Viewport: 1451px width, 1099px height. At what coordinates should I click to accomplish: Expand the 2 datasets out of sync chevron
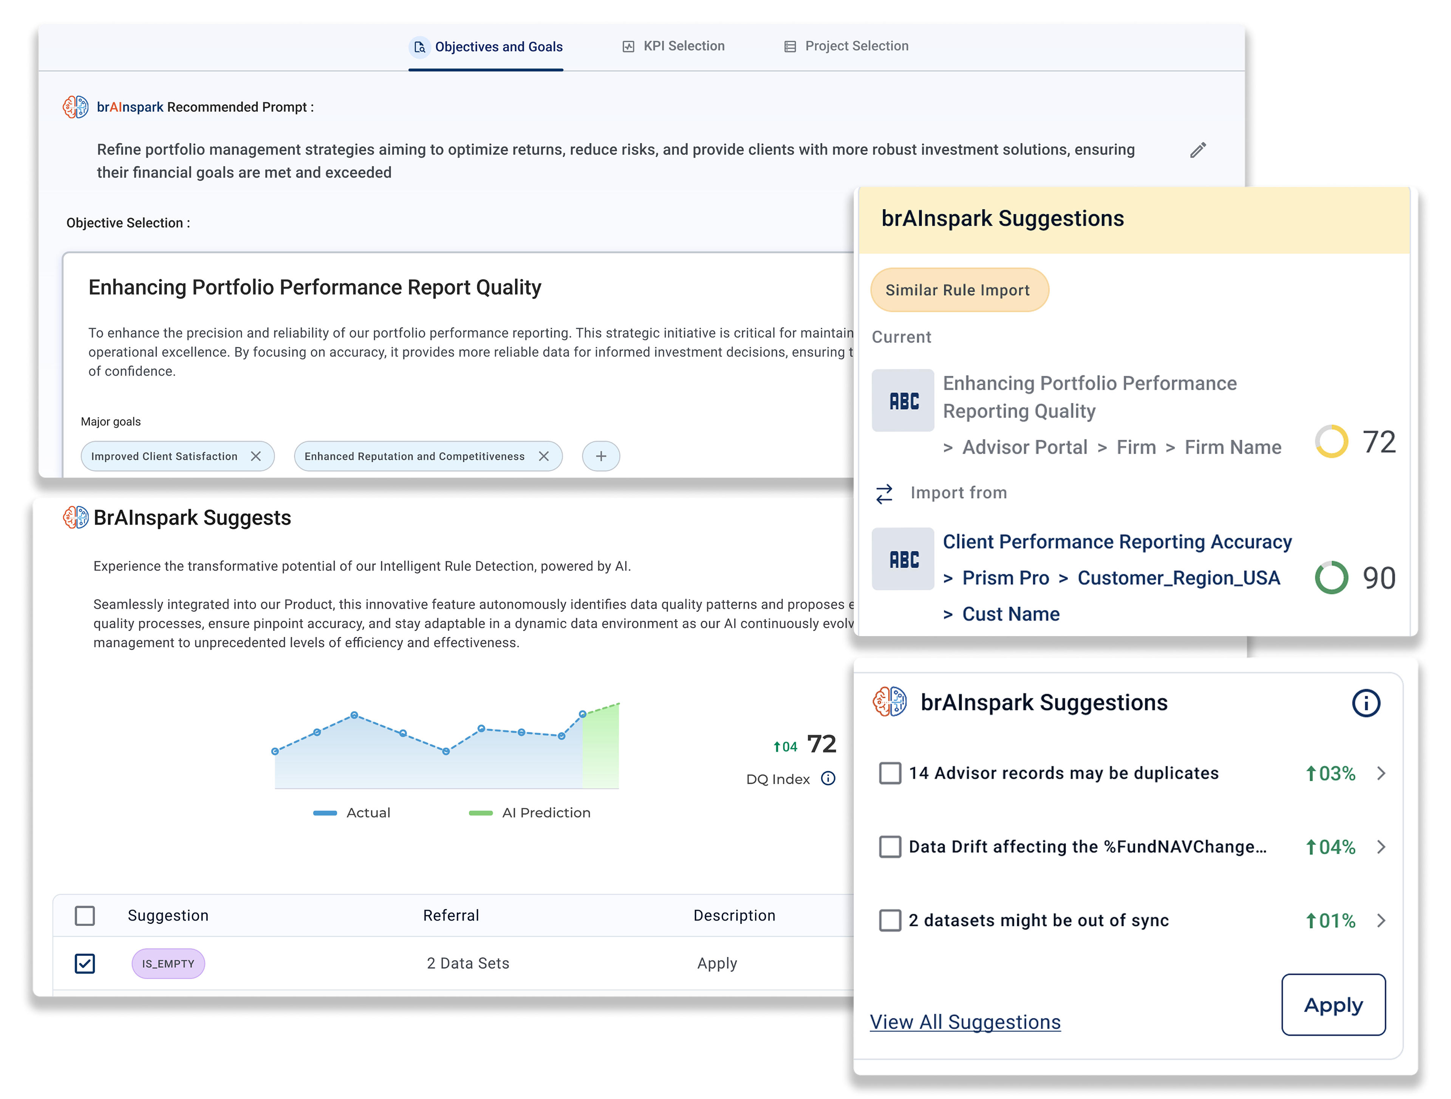1381,921
